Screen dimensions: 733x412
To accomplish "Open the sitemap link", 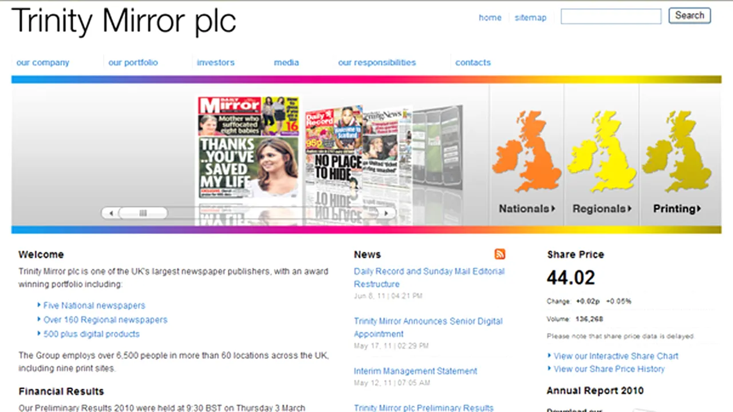I will point(530,18).
